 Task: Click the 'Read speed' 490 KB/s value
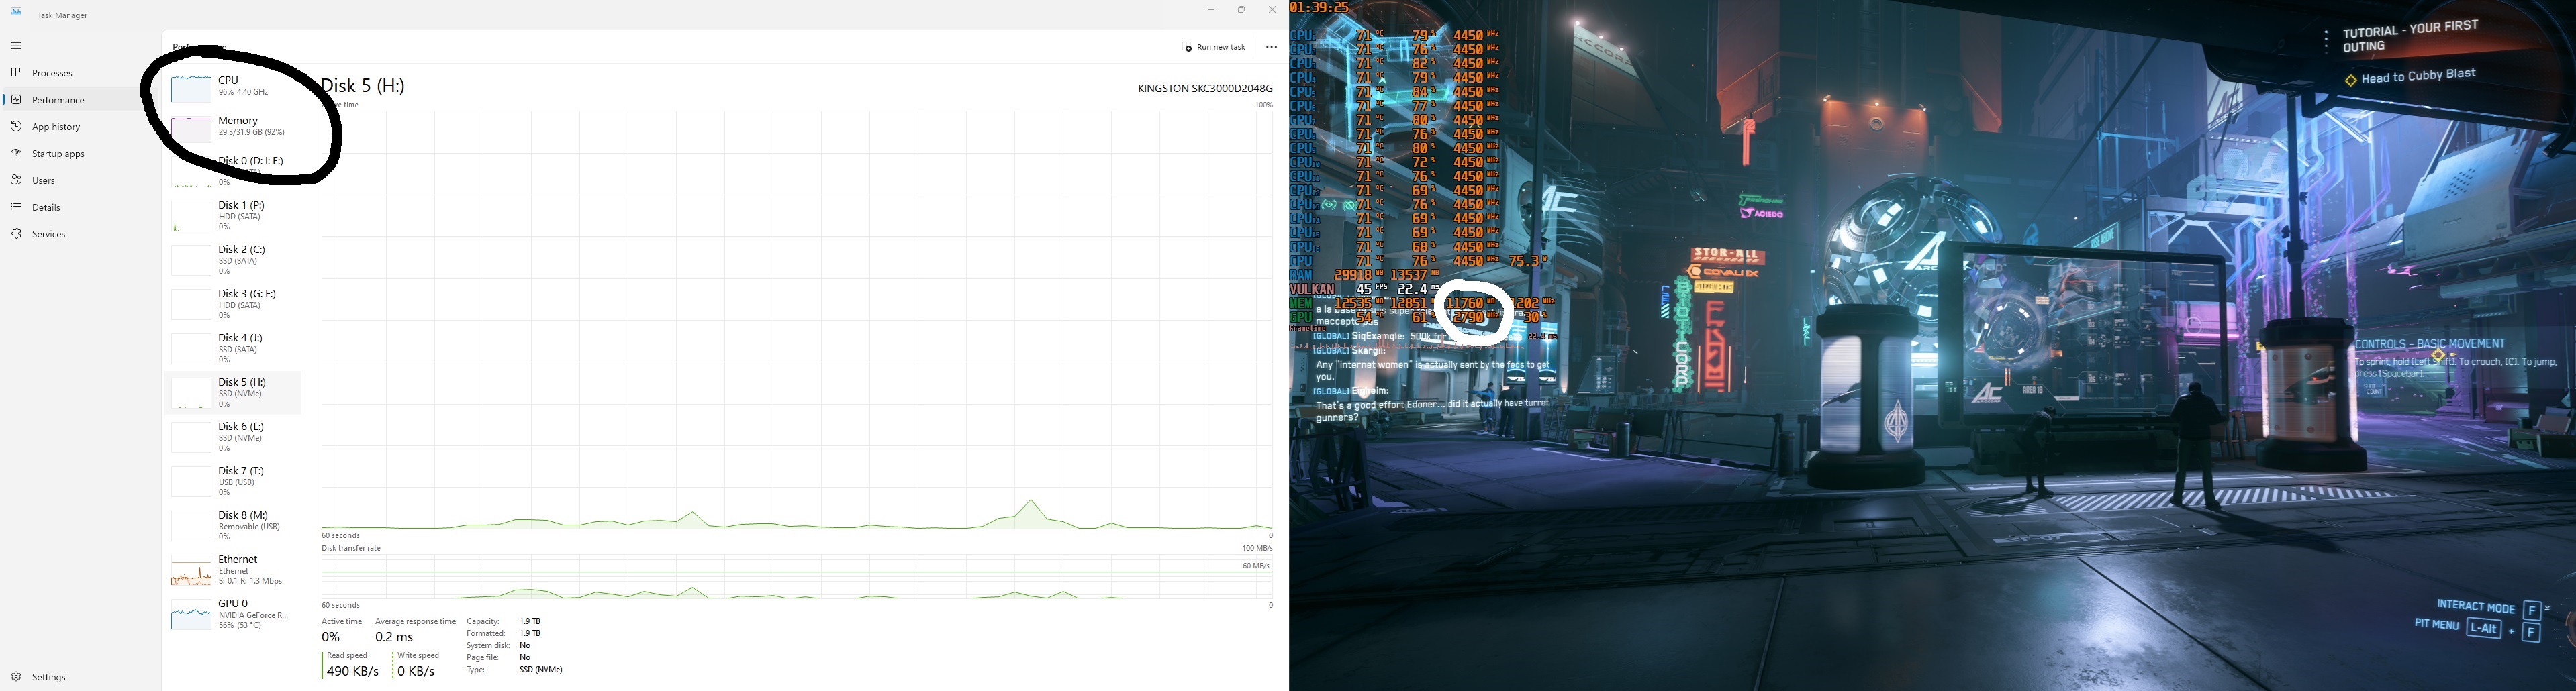coord(352,672)
